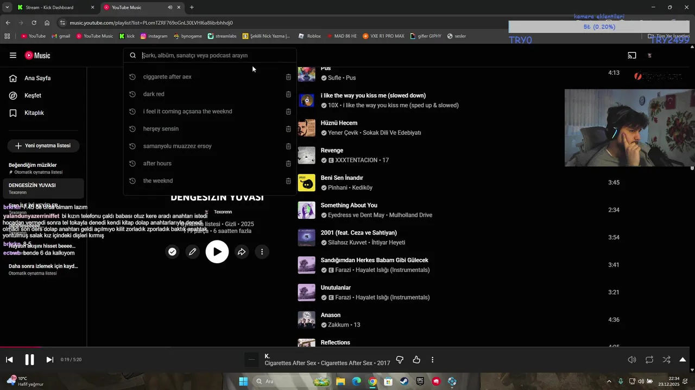Click the YouTube Music logo
695x390 pixels.
pyautogui.click(x=37, y=55)
